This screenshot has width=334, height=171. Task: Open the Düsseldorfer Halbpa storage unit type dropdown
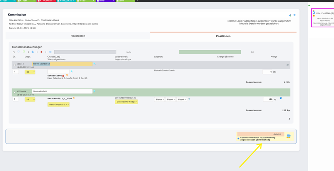(126, 102)
